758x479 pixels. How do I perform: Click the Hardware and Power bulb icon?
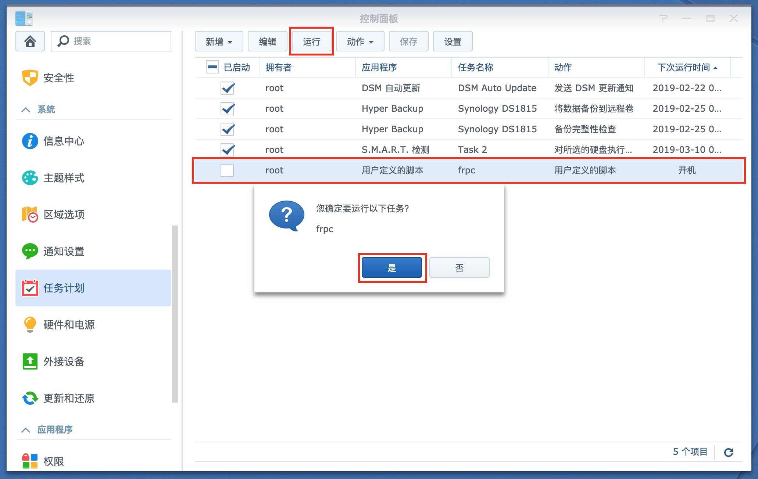click(x=30, y=325)
